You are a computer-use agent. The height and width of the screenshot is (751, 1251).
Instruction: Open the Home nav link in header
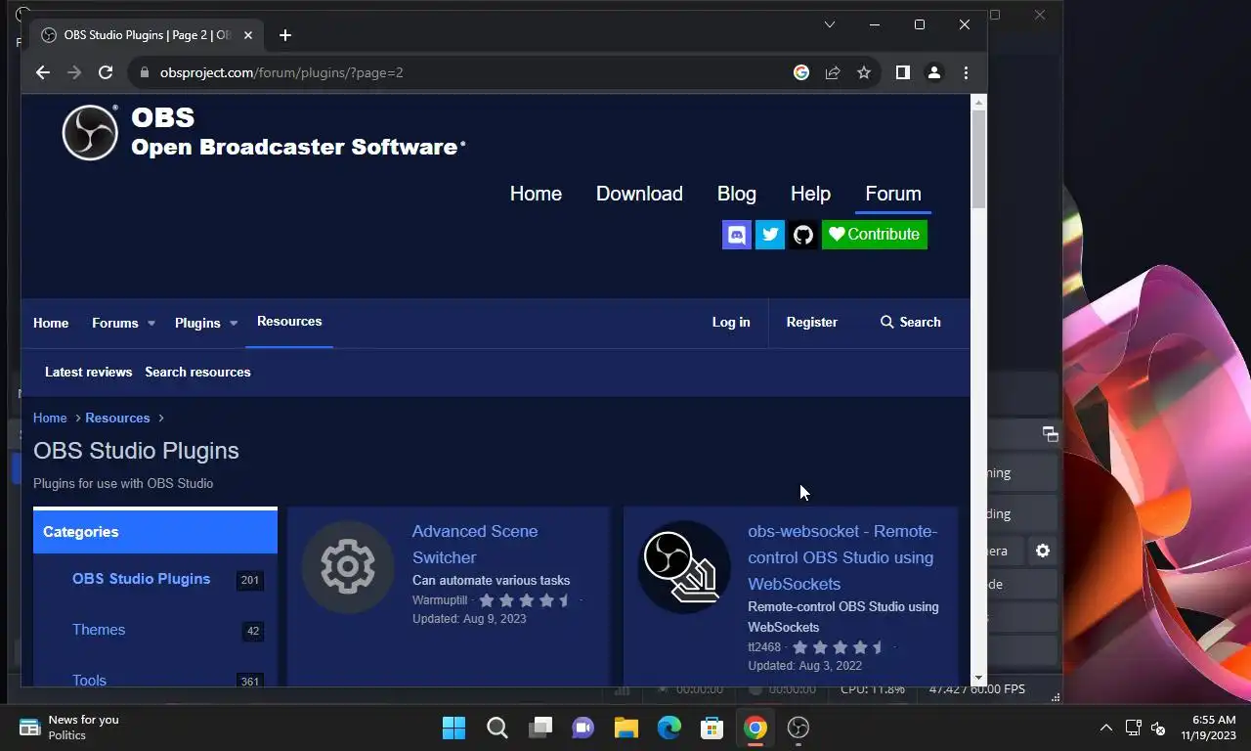click(x=536, y=194)
